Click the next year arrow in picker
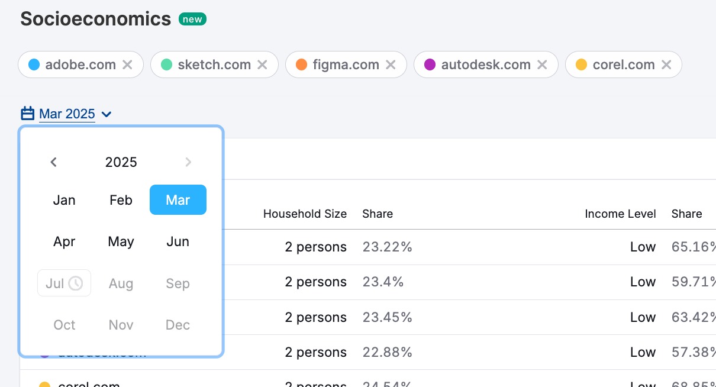 pyautogui.click(x=188, y=162)
